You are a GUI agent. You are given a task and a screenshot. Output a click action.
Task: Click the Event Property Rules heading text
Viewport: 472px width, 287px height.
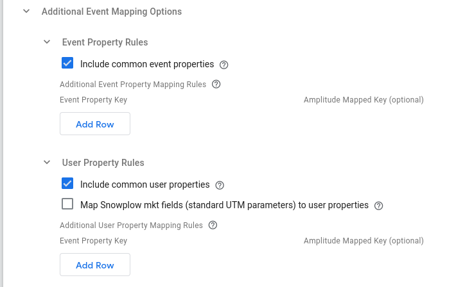point(105,42)
